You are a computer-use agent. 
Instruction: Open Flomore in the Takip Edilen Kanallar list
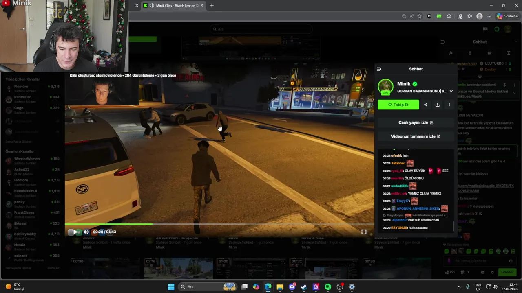point(33,88)
